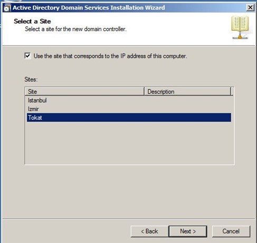Click the column divider after Description
The height and width of the screenshot is (243, 257).
[x=231, y=91]
